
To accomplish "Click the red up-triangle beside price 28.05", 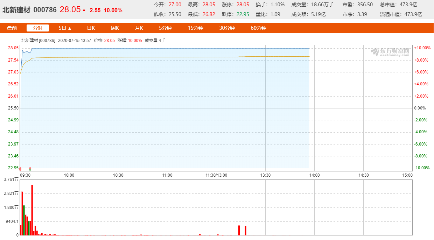I will point(84,10).
